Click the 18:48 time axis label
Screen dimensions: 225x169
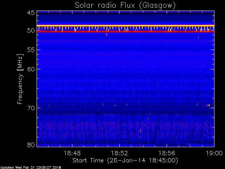[72, 153]
